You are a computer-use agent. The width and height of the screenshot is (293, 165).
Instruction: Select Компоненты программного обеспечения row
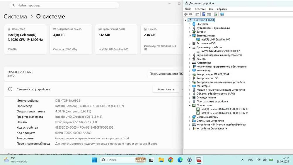point(222,67)
